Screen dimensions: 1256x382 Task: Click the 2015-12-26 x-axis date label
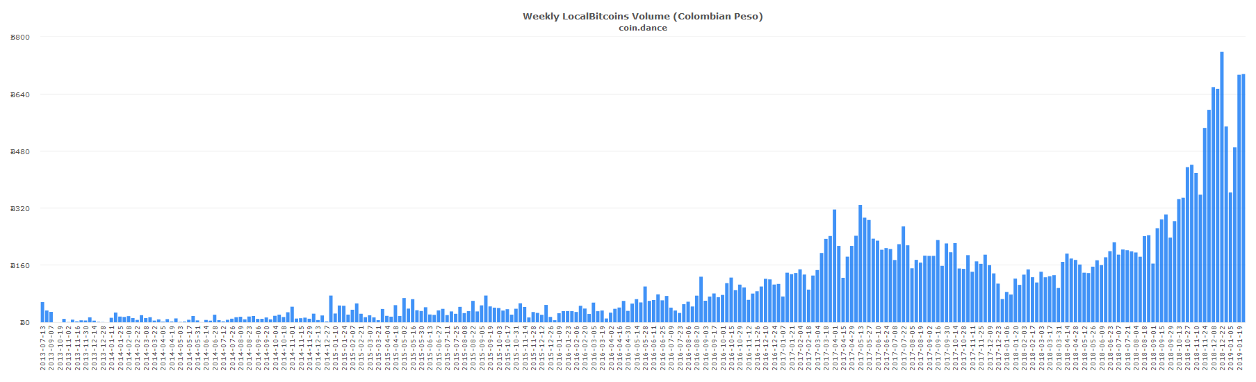[x=550, y=348]
